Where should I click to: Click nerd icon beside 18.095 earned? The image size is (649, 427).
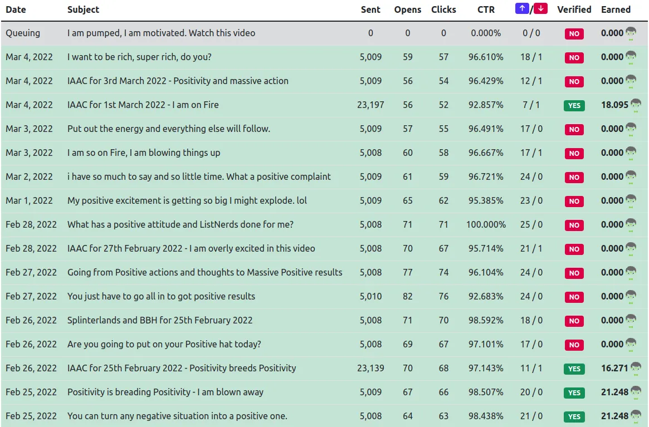point(636,105)
